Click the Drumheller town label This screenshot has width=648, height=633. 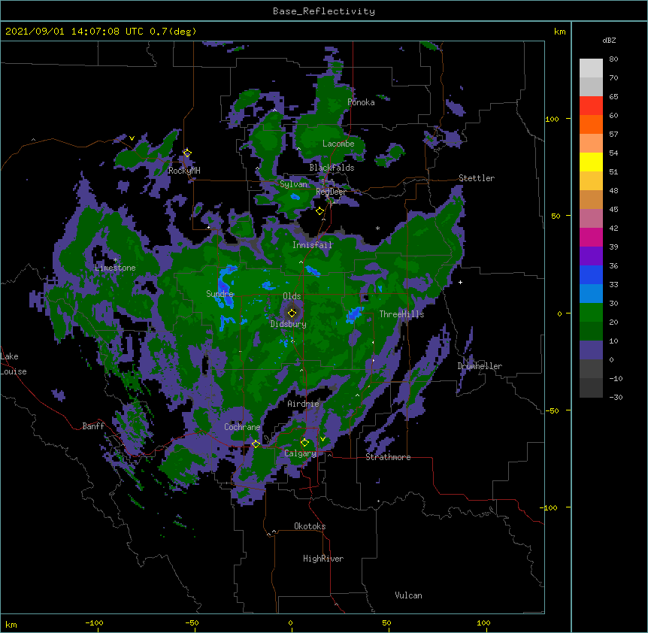(x=480, y=366)
